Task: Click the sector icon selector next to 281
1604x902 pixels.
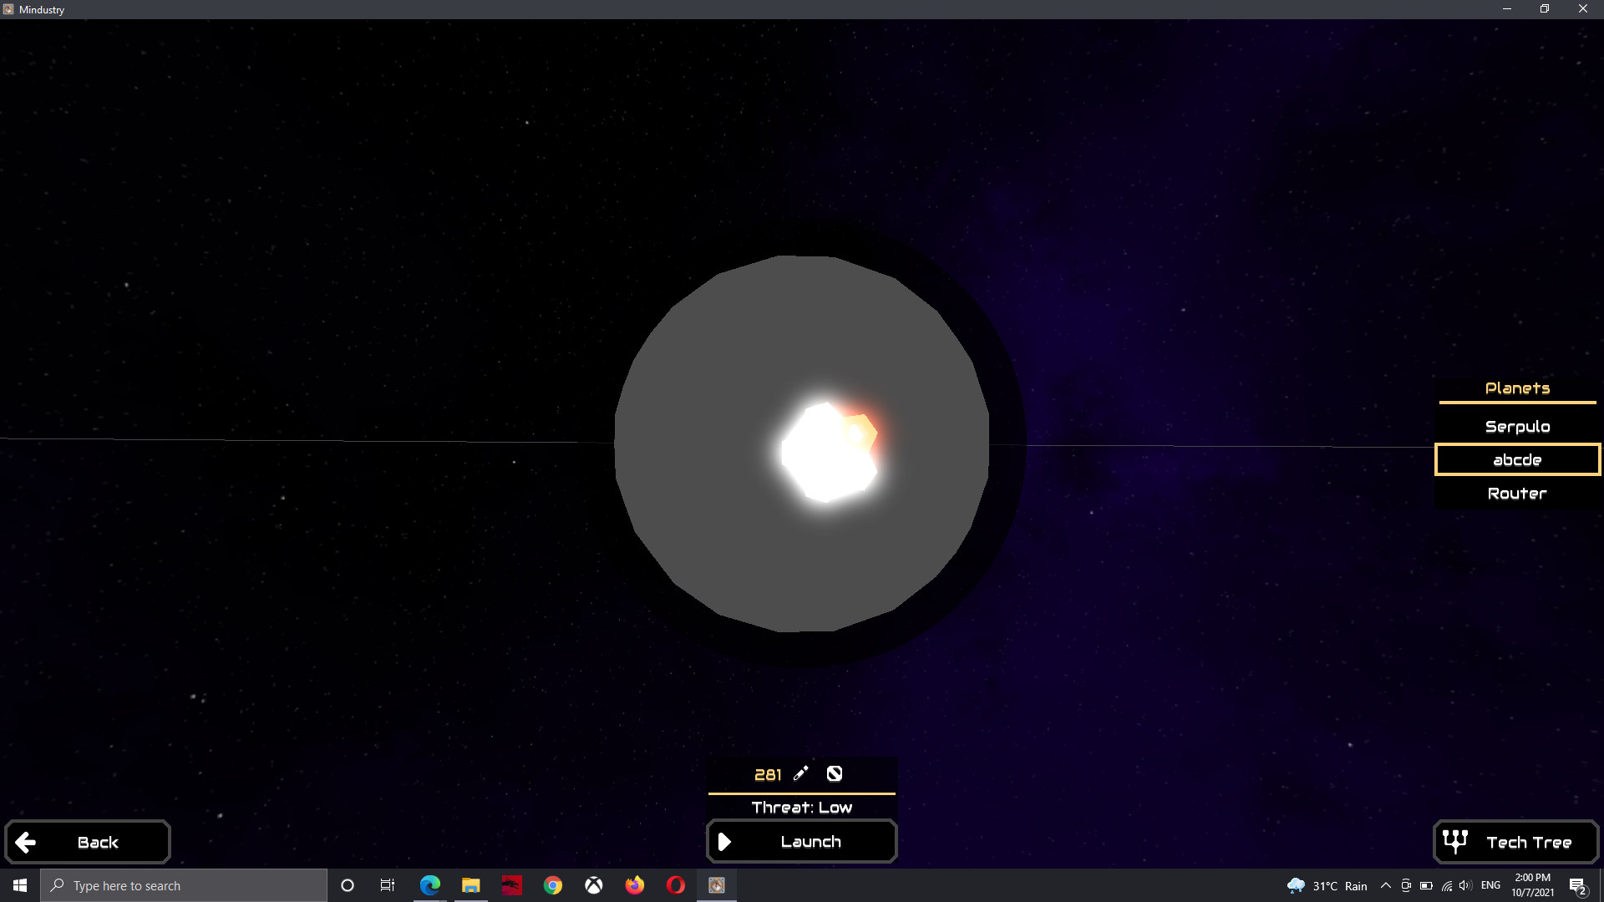Action: (835, 773)
